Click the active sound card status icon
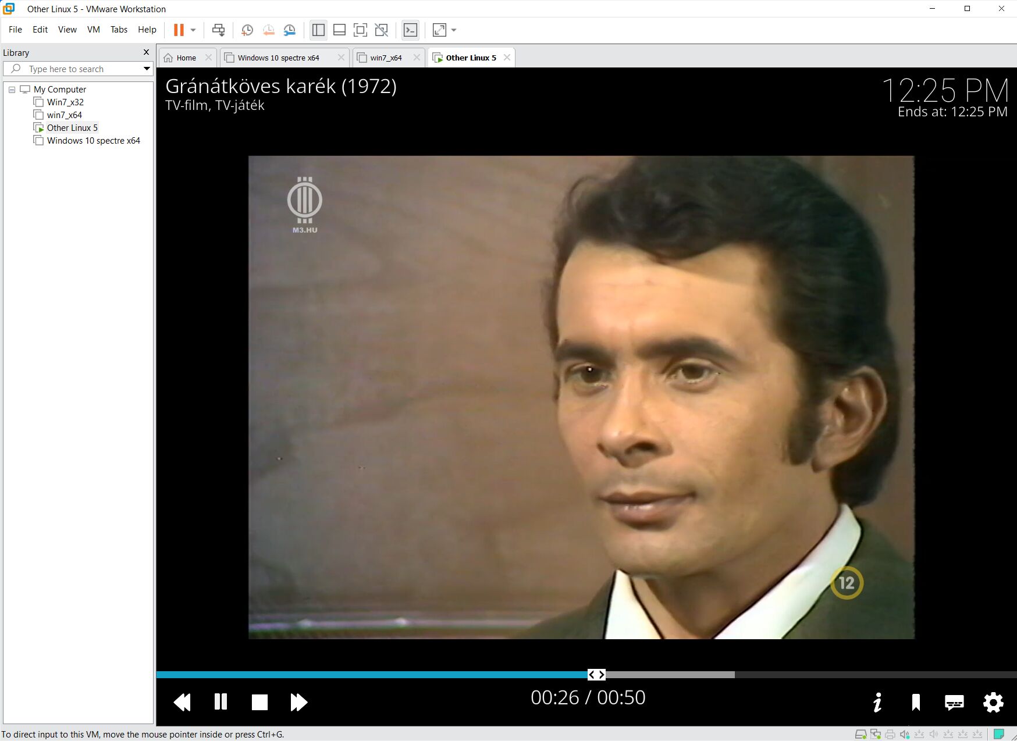The image size is (1017, 741). [905, 735]
